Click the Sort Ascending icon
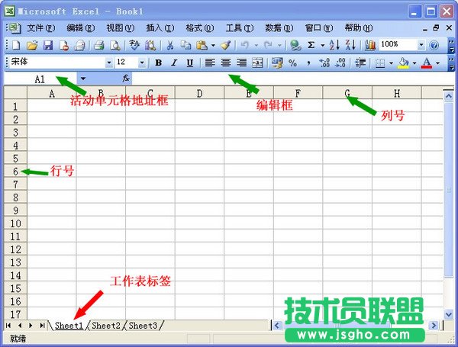458x347 pixels. (x=334, y=46)
